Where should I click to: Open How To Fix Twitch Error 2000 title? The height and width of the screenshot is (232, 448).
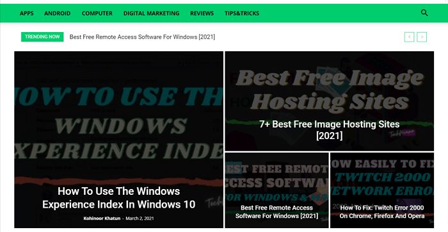click(x=382, y=211)
